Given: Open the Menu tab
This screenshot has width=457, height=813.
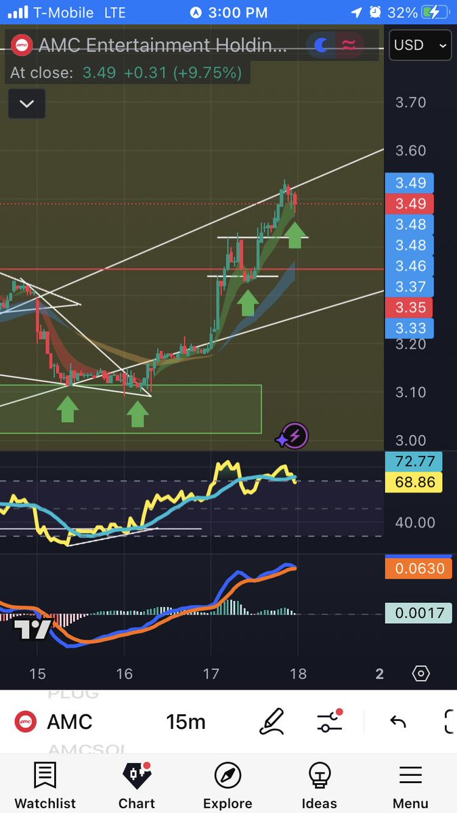Looking at the screenshot, I should [x=410, y=786].
